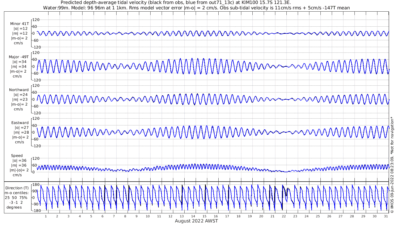The height and width of the screenshot is (227, 397).
Task: Click the 'm-o centiles:' label
Action: (x=17, y=193)
